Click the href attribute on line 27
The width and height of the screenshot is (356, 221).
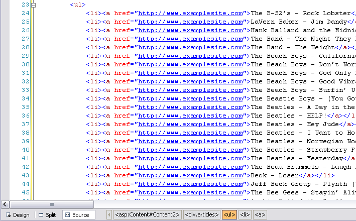click(122, 39)
